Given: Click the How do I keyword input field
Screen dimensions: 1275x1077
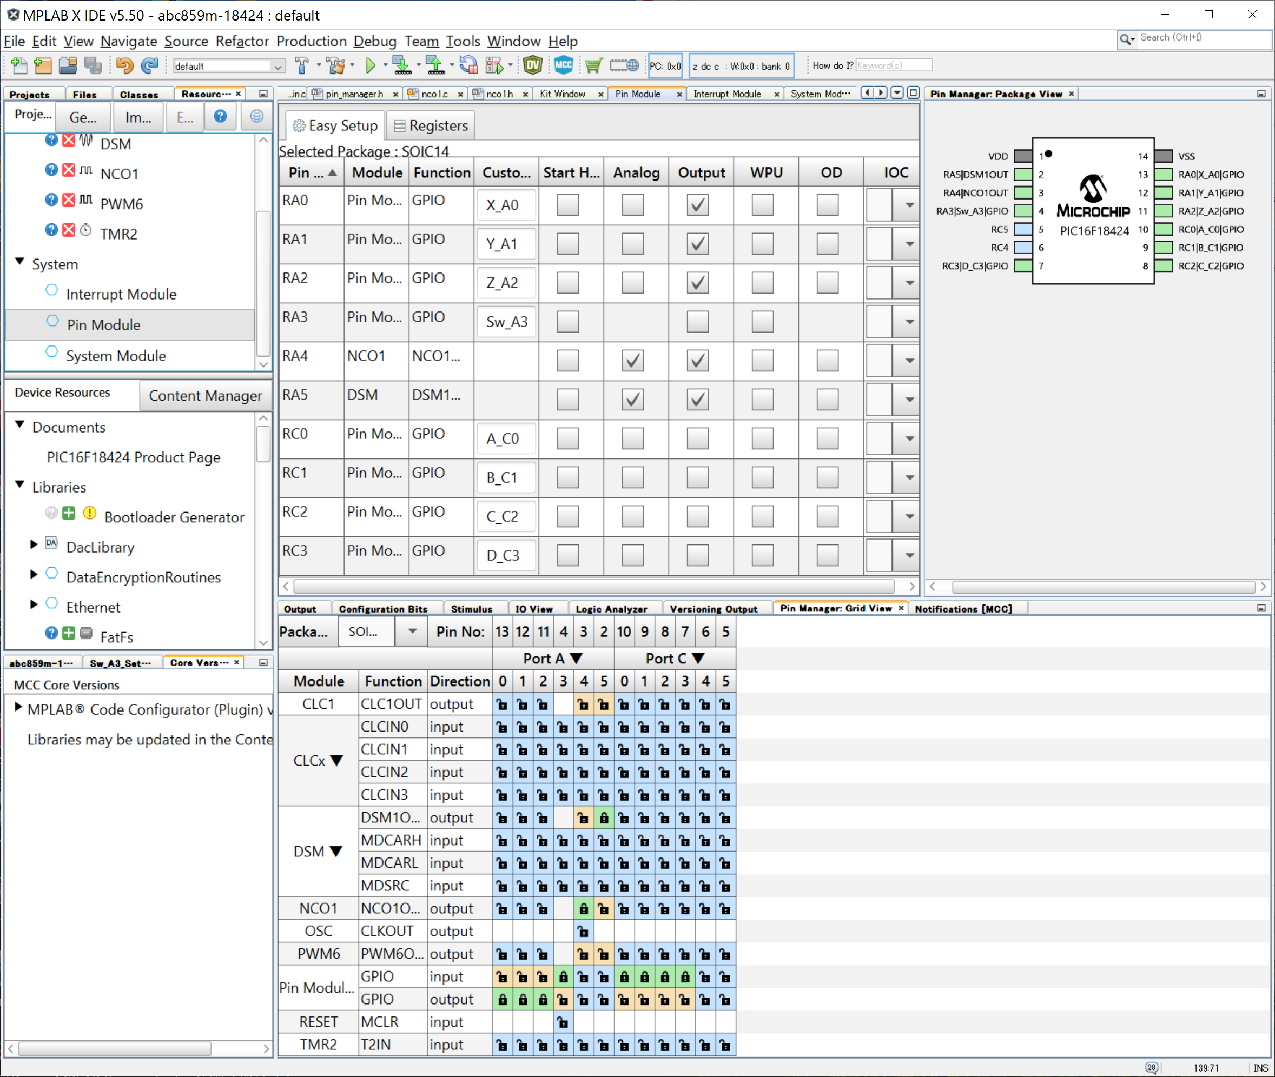Looking at the screenshot, I should (894, 65).
